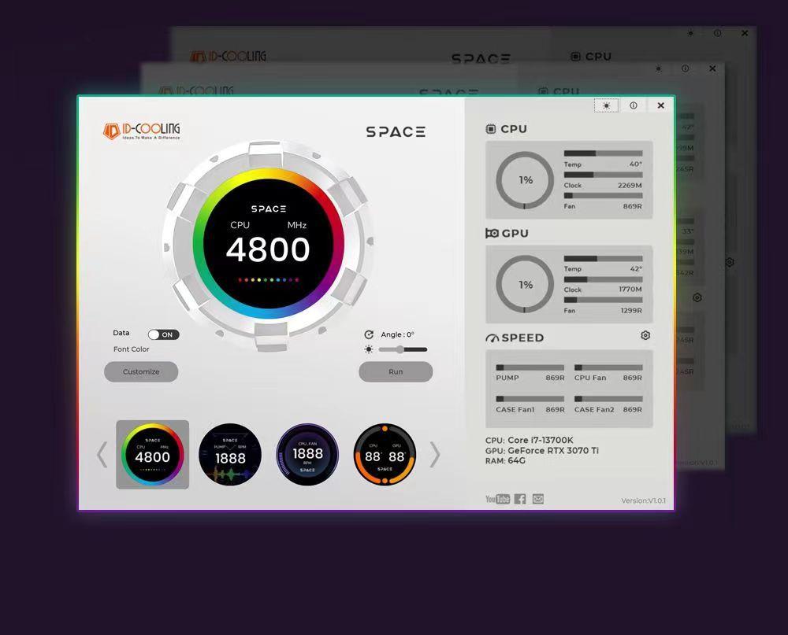Click the theme sun icon in the rearmost window
The width and height of the screenshot is (788, 635).
tap(690, 33)
